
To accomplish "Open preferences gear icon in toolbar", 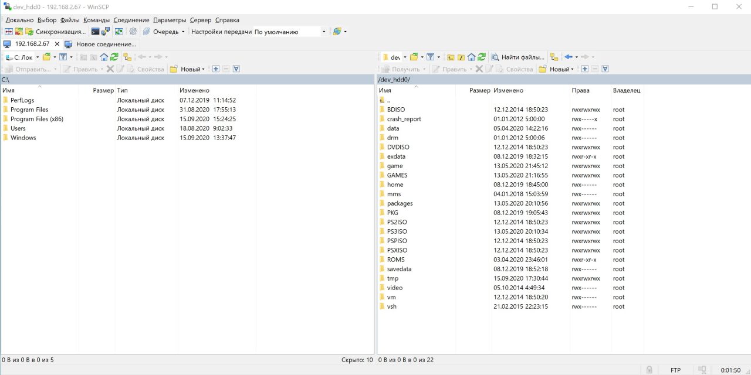I will tap(133, 32).
